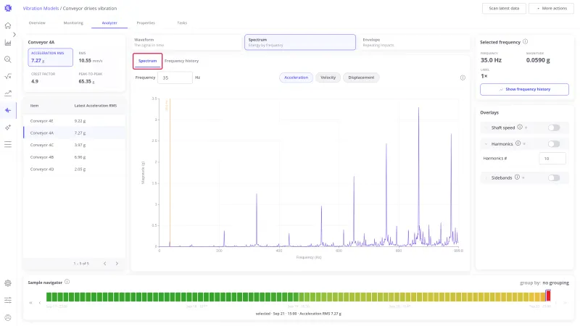Select the Waveform view card
580x326 pixels.
pos(186,42)
